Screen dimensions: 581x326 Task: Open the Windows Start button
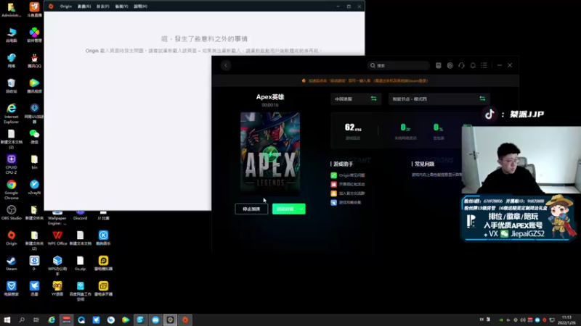(7, 320)
